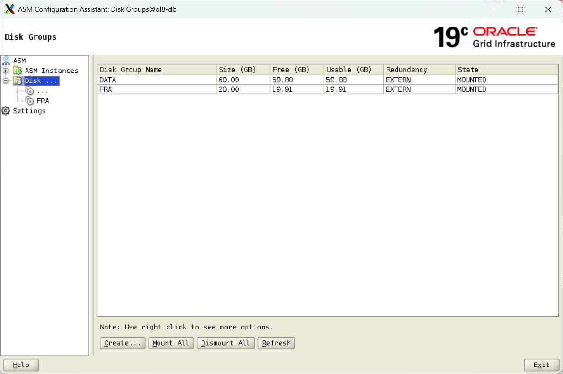Click the MOUNTED state of DATA row
Image resolution: width=563 pixels, height=374 pixels.
pyautogui.click(x=507, y=80)
